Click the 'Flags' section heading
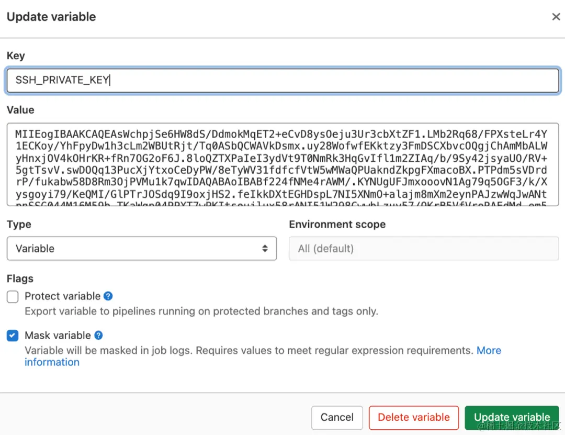This screenshot has width=565, height=435. pos(20,279)
